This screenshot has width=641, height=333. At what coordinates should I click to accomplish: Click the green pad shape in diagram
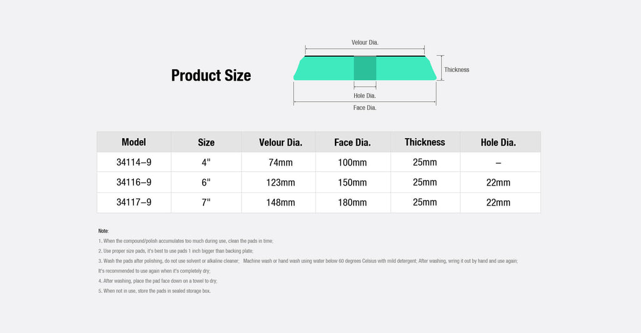click(x=326, y=68)
